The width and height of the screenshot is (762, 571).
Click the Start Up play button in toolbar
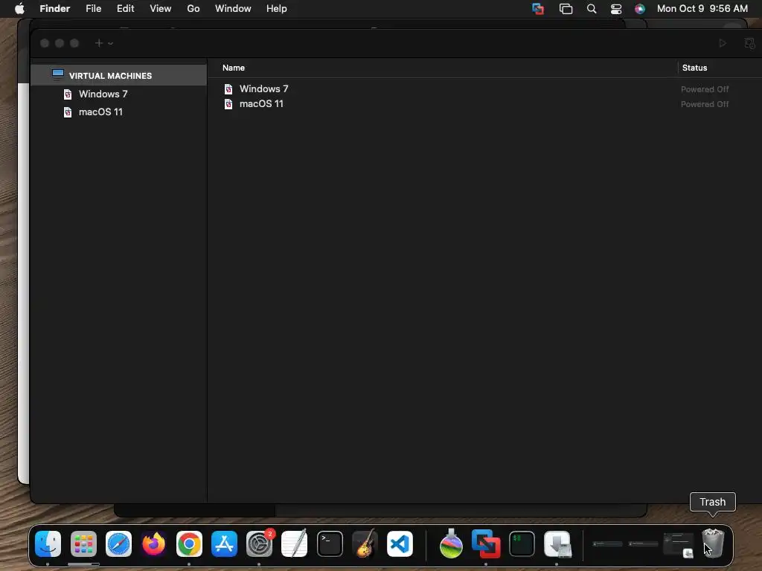723,43
